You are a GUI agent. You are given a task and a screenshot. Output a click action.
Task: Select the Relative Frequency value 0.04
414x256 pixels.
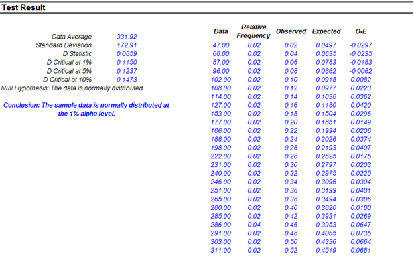[x=254, y=225]
